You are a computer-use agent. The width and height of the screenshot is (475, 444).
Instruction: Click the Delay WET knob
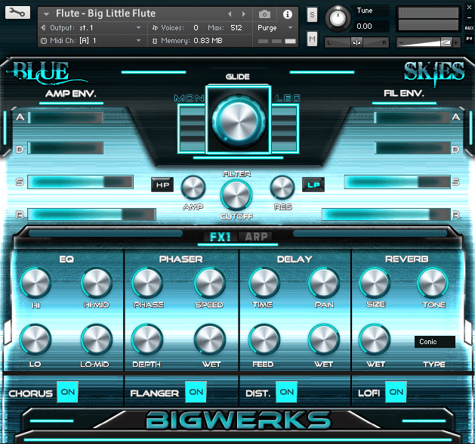(x=324, y=339)
